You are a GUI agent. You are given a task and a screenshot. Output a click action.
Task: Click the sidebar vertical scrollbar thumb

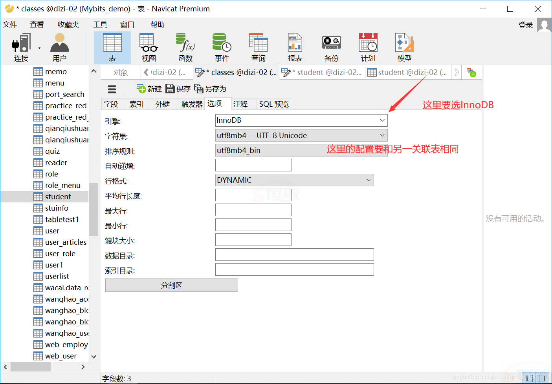94,209
